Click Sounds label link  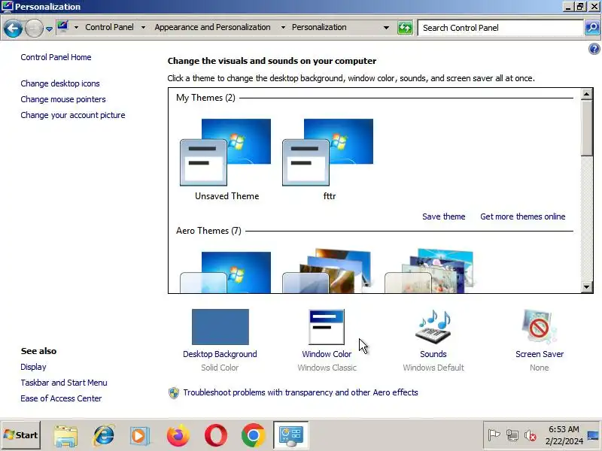point(433,354)
